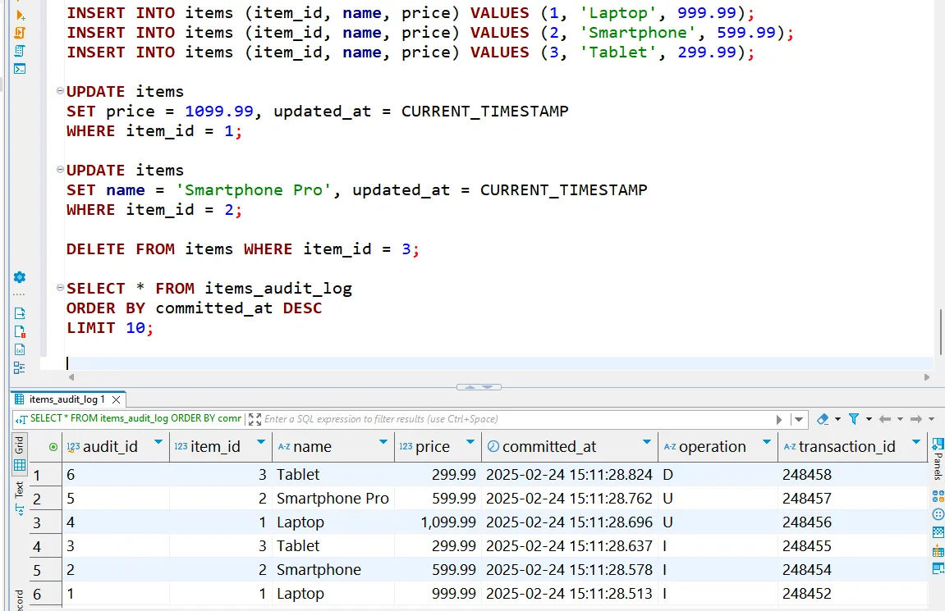Collapse the SELECT items_audit_log statement
This screenshot has height=611, width=945.
click(x=60, y=288)
